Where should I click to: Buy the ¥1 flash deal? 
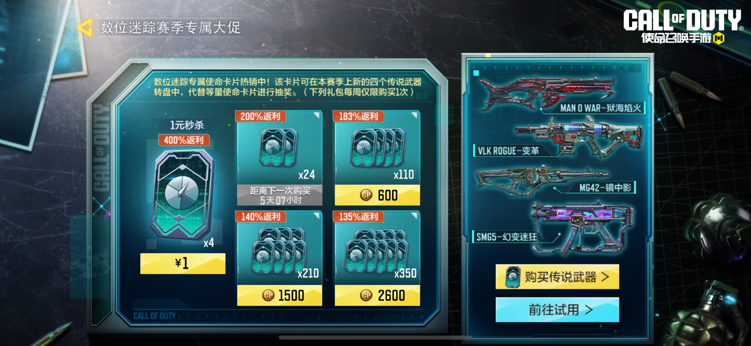tap(183, 263)
